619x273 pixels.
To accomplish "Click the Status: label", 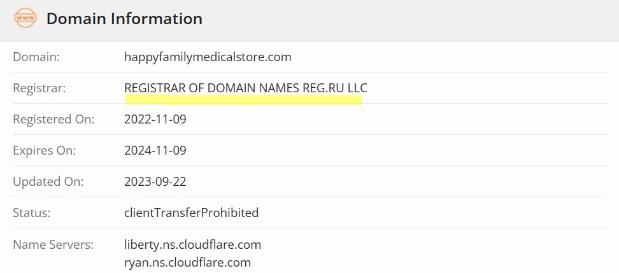I will [x=32, y=213].
